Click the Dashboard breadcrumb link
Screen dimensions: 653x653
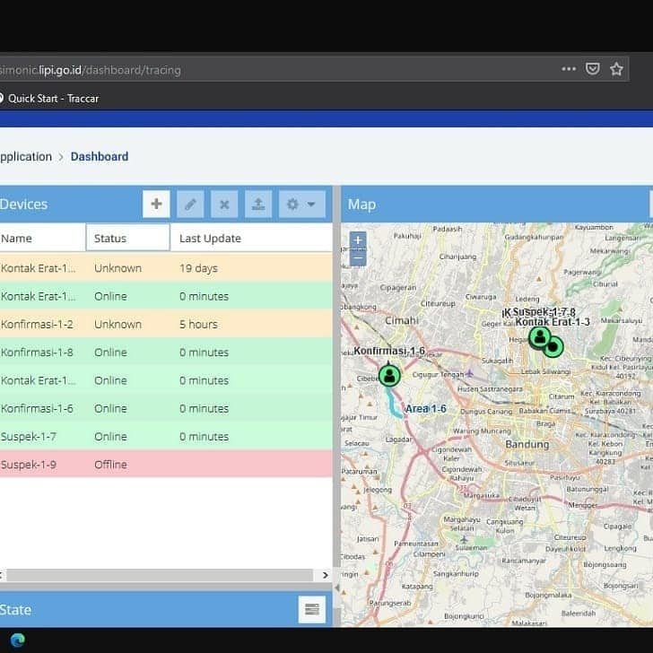[100, 156]
